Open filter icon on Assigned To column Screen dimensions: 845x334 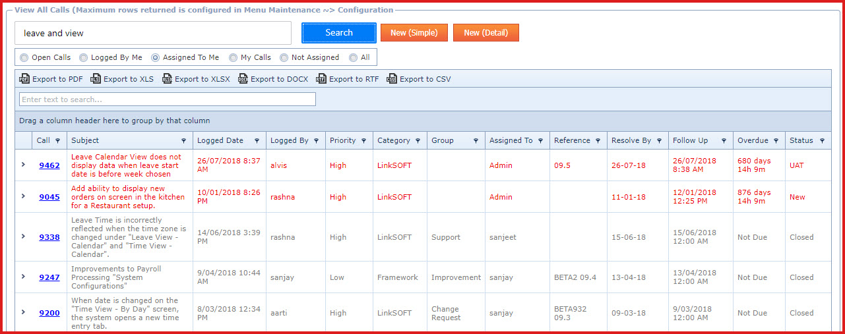(540, 141)
